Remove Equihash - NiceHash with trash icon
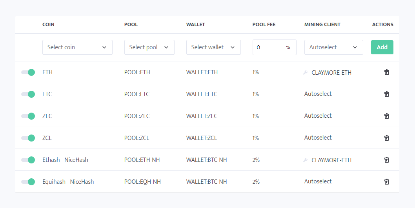 [x=387, y=182]
